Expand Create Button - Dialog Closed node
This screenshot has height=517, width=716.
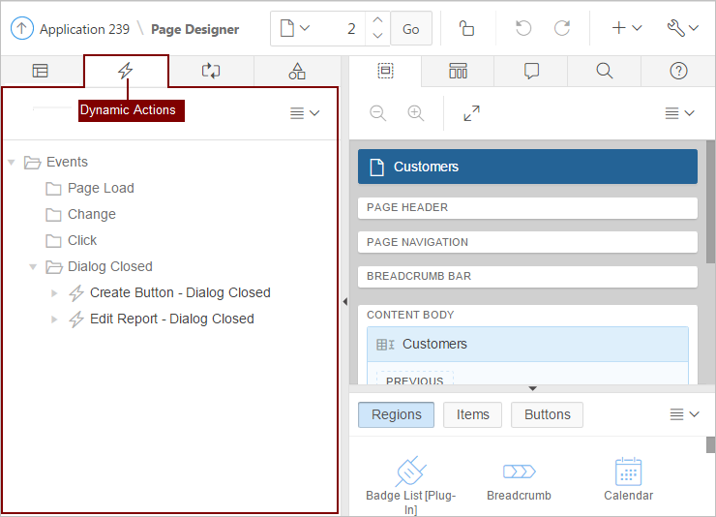(x=55, y=293)
